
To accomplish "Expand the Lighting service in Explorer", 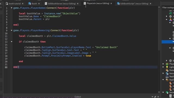I will coord(163,67).
